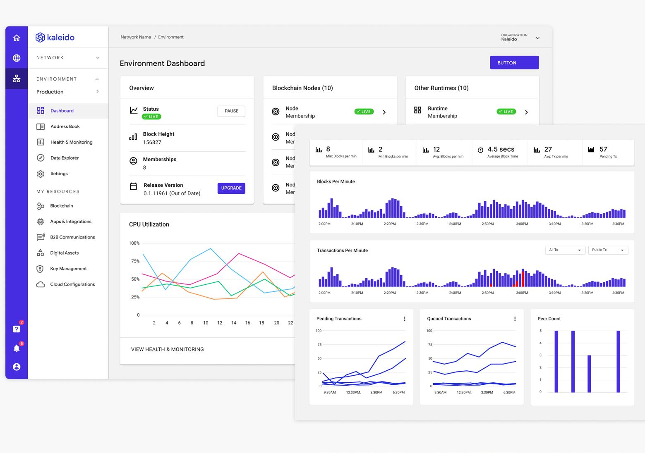Screen dimensions: 645x453
Task: Collapse the Environment section chevron
Action: pos(97,79)
